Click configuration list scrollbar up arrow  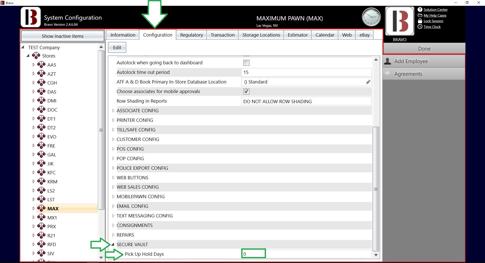[376, 60]
